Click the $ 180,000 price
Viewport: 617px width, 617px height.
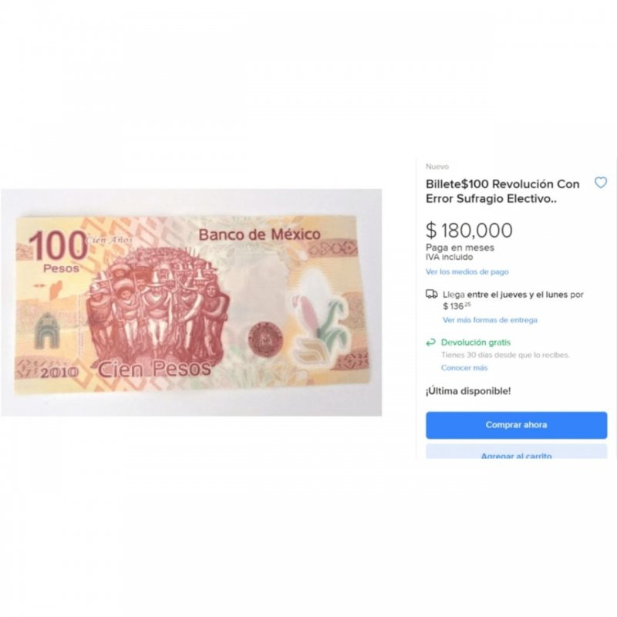pyautogui.click(x=469, y=230)
